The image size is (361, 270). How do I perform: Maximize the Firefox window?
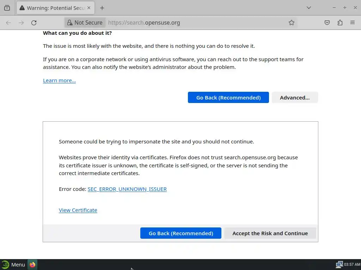point(345,8)
